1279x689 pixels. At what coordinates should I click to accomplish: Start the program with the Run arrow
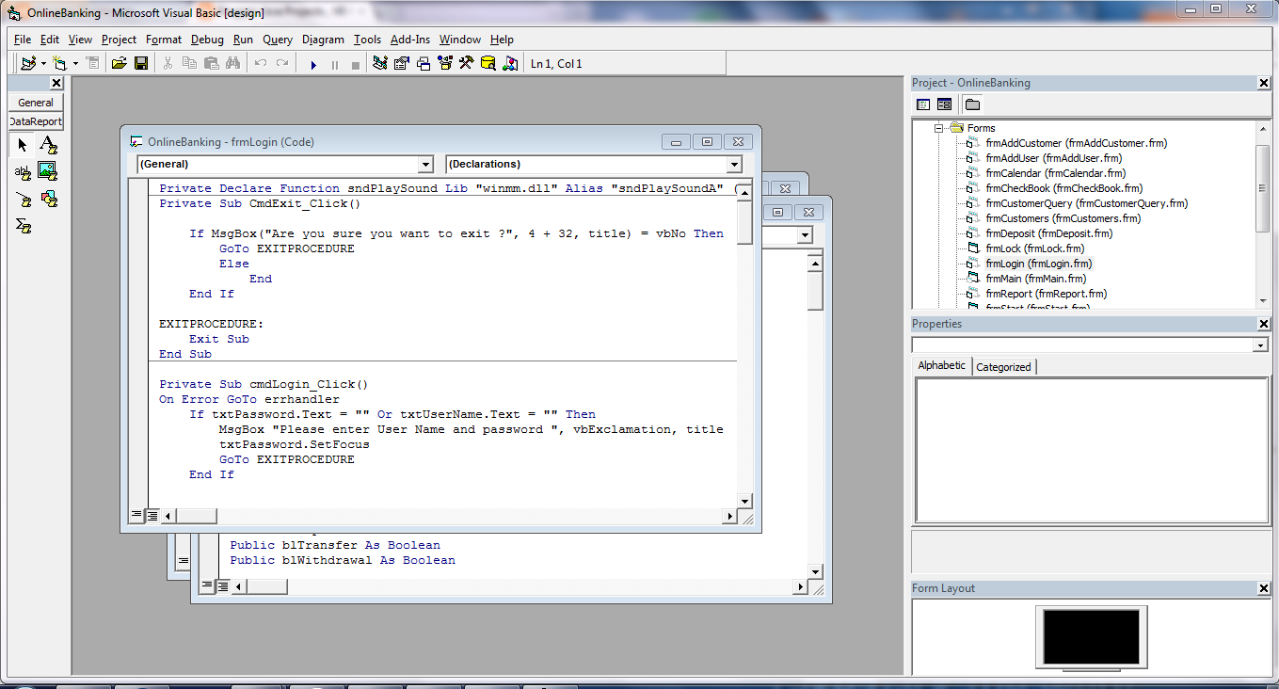313,64
